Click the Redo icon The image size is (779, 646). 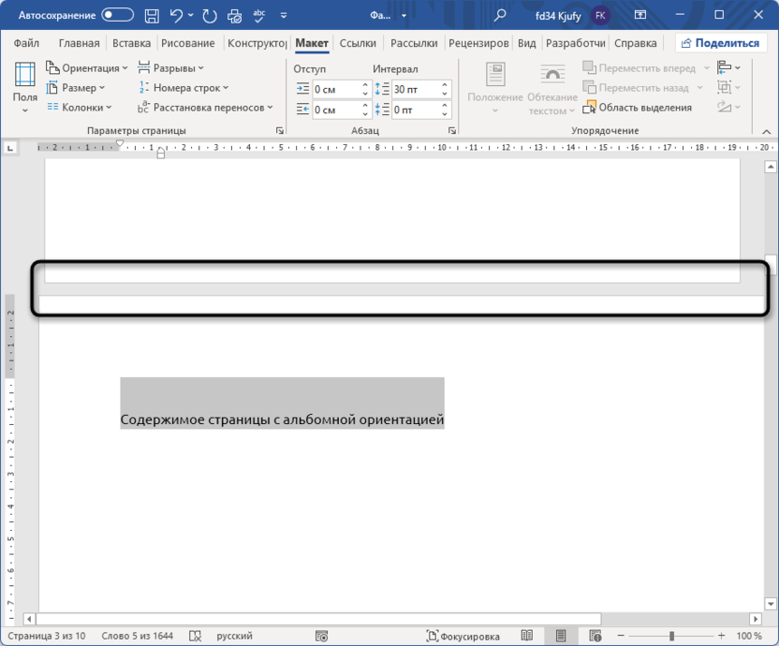[210, 15]
